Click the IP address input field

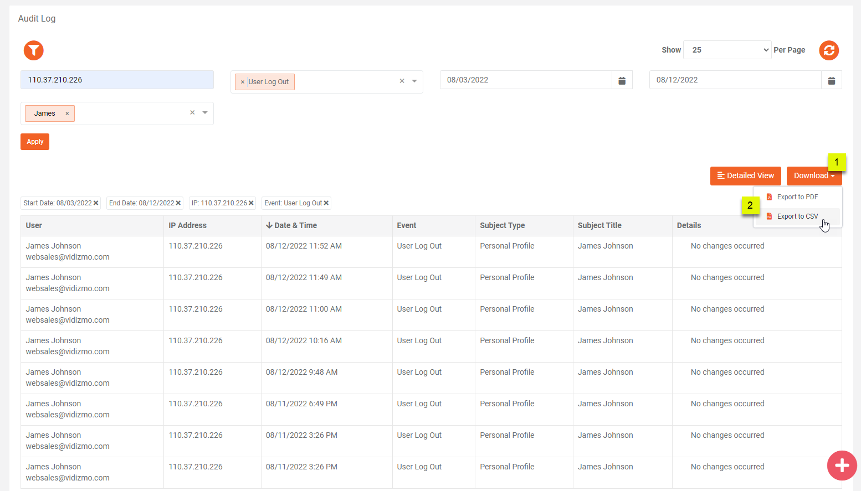click(x=117, y=80)
